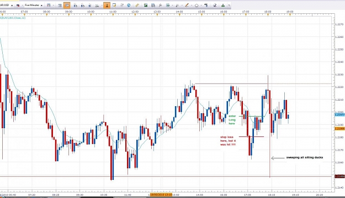The width and height of the screenshot is (345, 198).
Task: Toggle the highlighted orange text cursor tool
Action: [107, 5]
